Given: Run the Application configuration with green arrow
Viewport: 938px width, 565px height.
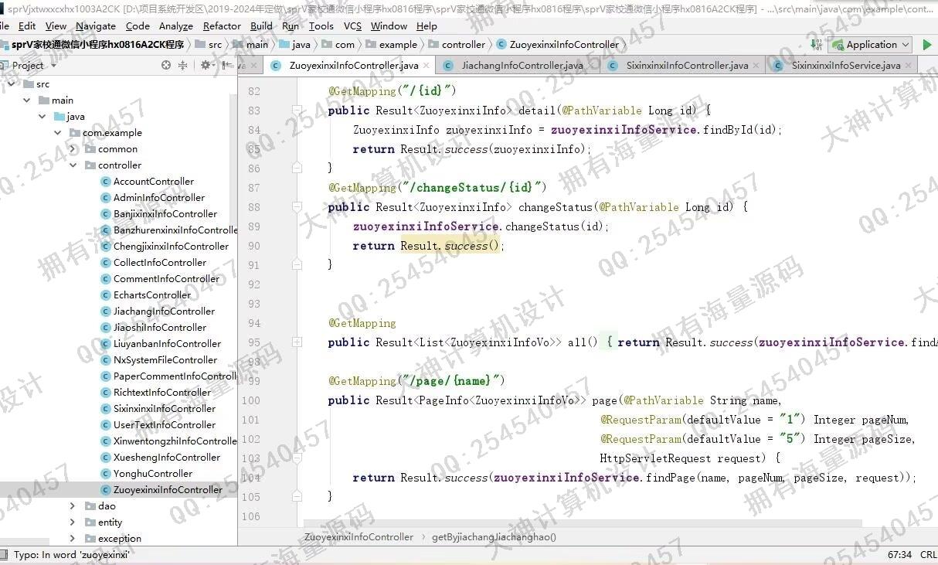Looking at the screenshot, I should coord(927,45).
